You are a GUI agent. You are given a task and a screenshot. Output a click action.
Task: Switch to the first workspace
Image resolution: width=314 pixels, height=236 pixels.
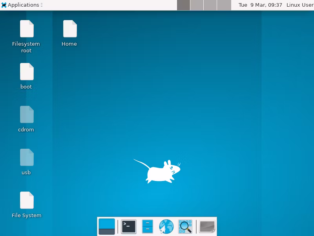coord(183,5)
